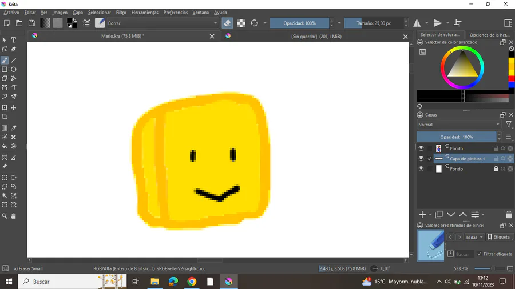The height and width of the screenshot is (289, 515).
Task: Open Capa menu
Action: (x=78, y=13)
